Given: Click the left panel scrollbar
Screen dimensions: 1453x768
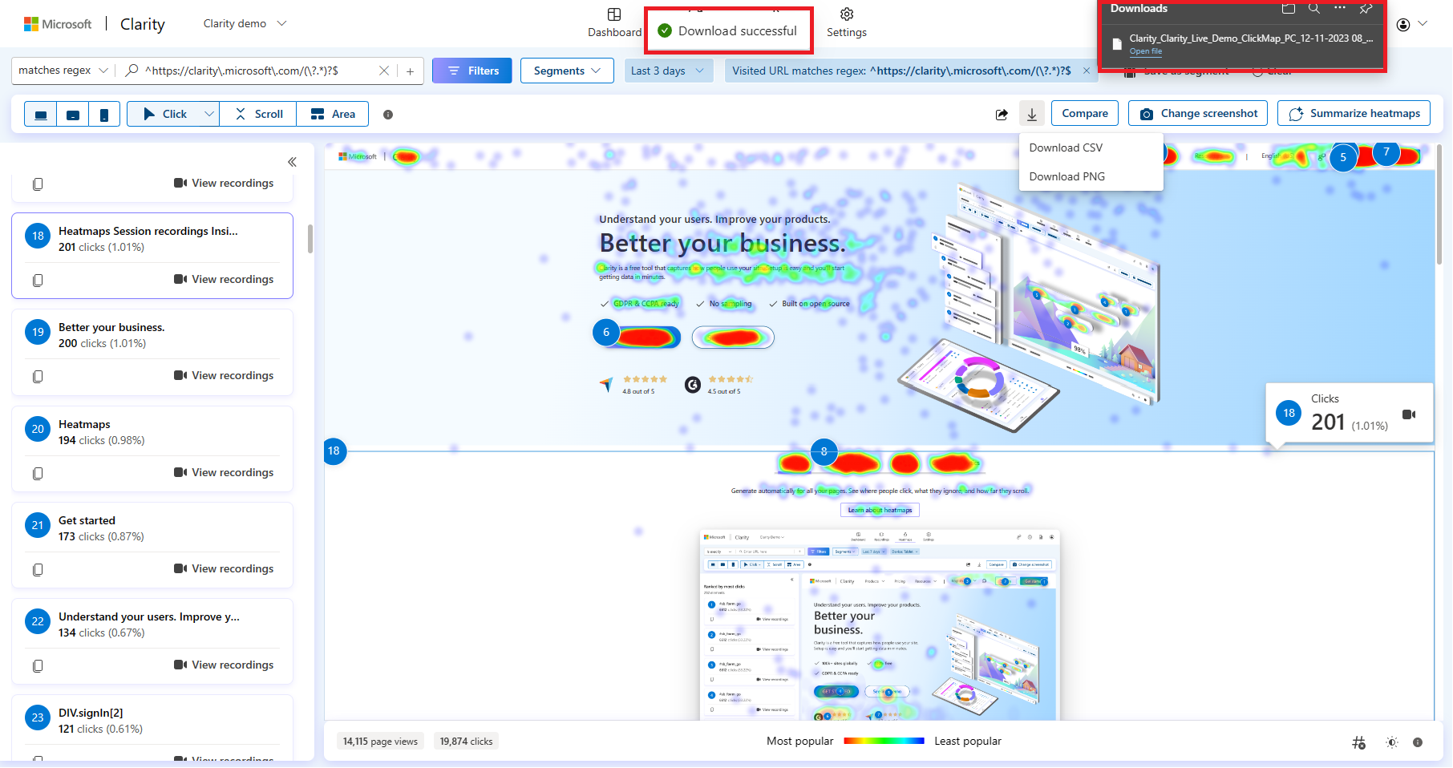Looking at the screenshot, I should tap(310, 238).
